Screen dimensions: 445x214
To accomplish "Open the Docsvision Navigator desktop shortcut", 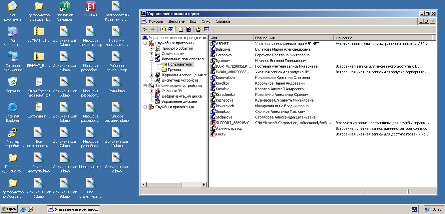I will click(65, 11).
